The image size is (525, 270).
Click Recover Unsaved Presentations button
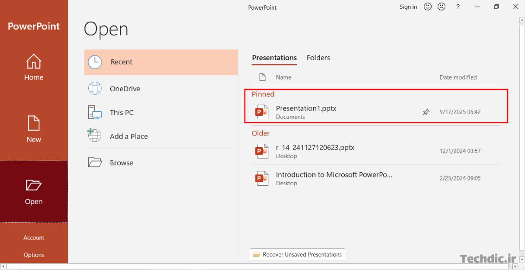tap(297, 254)
